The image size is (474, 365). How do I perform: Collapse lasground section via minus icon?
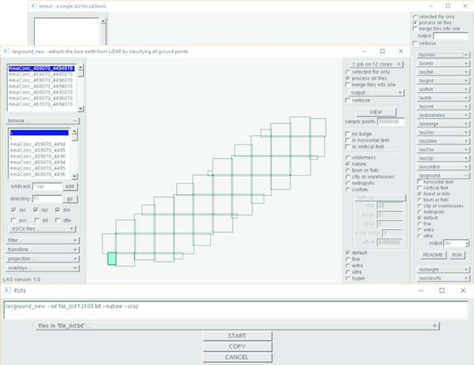pos(466,175)
